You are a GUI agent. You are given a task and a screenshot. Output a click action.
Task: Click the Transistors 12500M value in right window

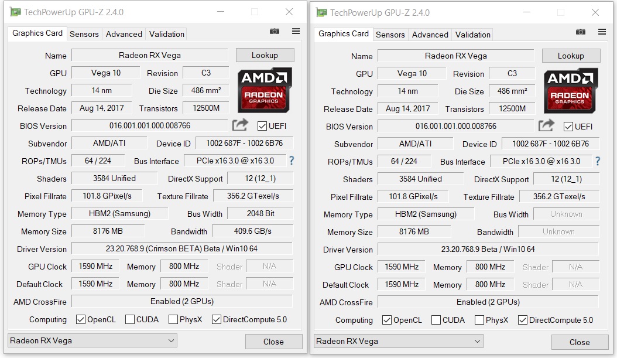point(512,108)
